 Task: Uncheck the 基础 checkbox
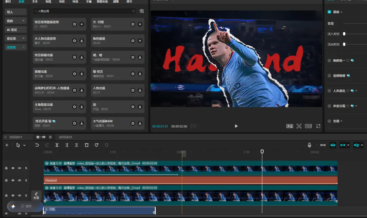pos(329,12)
